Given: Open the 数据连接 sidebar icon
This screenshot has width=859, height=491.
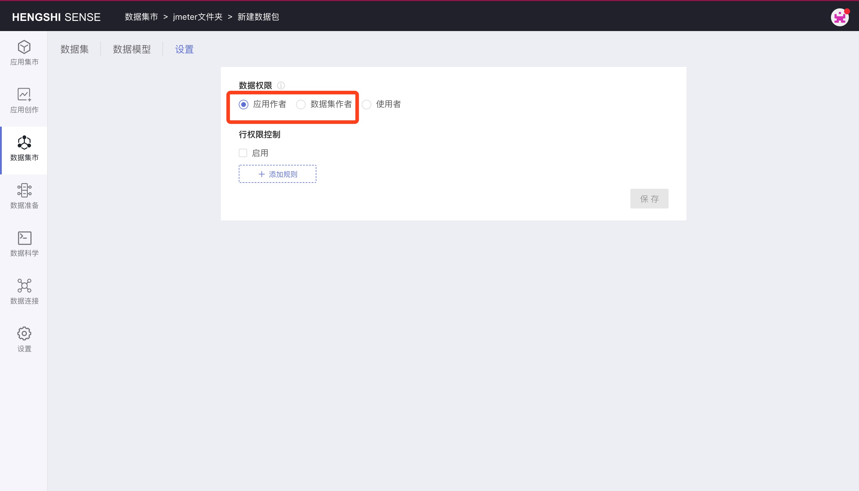Looking at the screenshot, I should point(24,286).
